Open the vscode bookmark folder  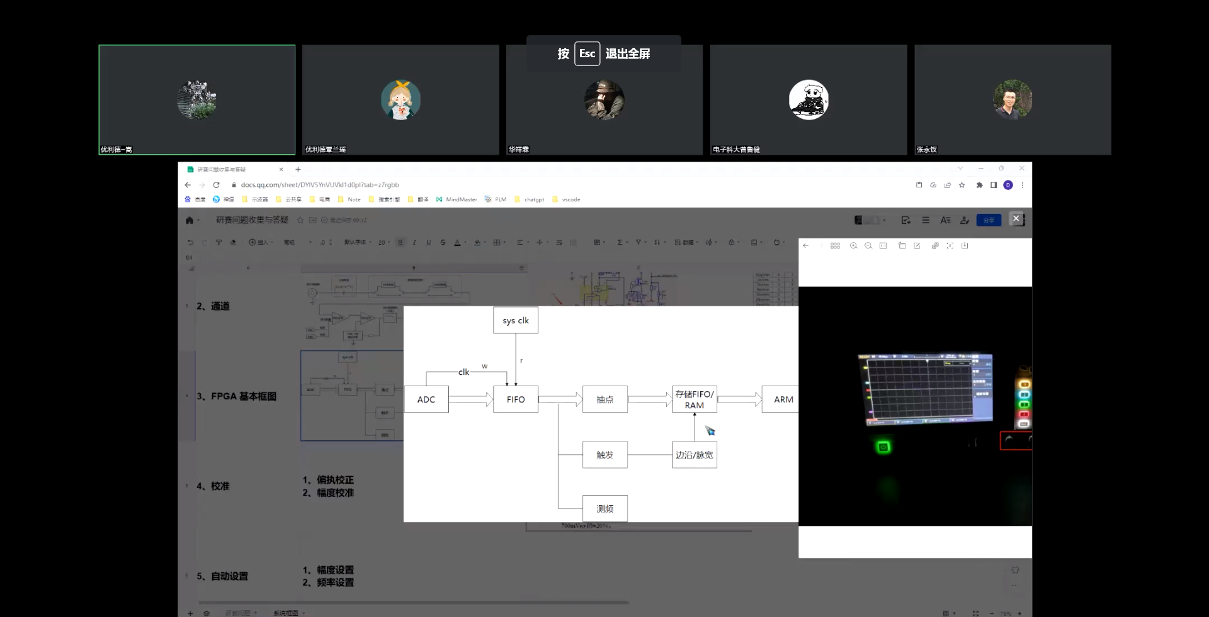(x=566, y=199)
